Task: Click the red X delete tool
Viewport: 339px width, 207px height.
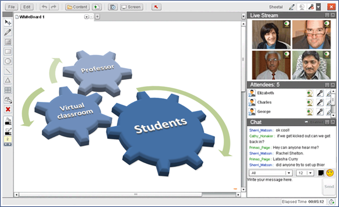Action: pos(8,109)
